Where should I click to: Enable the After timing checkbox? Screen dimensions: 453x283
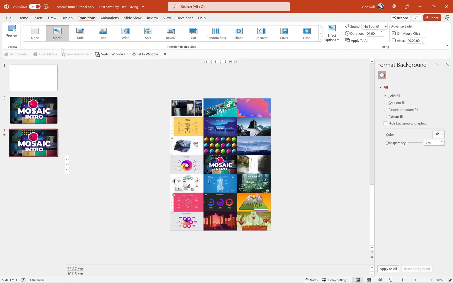(394, 40)
